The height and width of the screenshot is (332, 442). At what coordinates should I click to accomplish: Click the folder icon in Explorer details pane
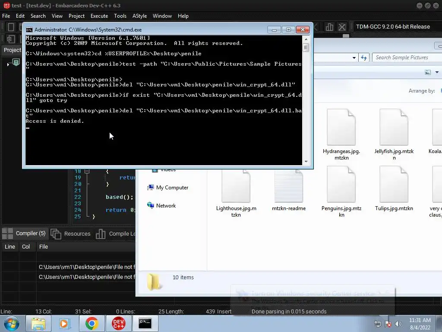154,282
